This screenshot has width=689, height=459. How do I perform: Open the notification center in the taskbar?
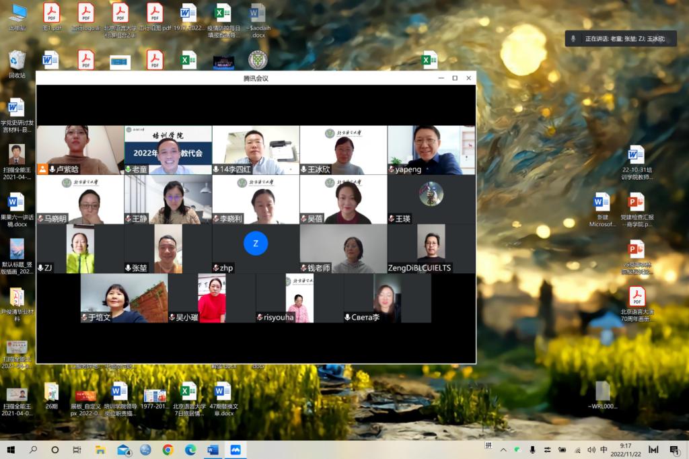click(x=674, y=450)
